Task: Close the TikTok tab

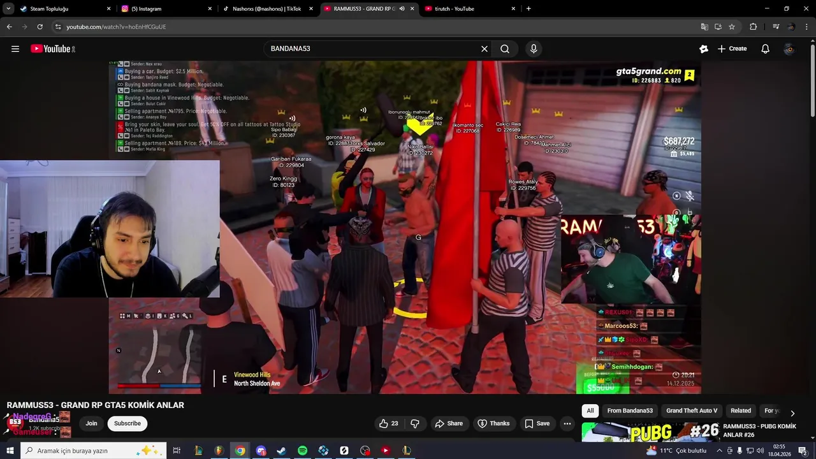Action: [x=311, y=9]
